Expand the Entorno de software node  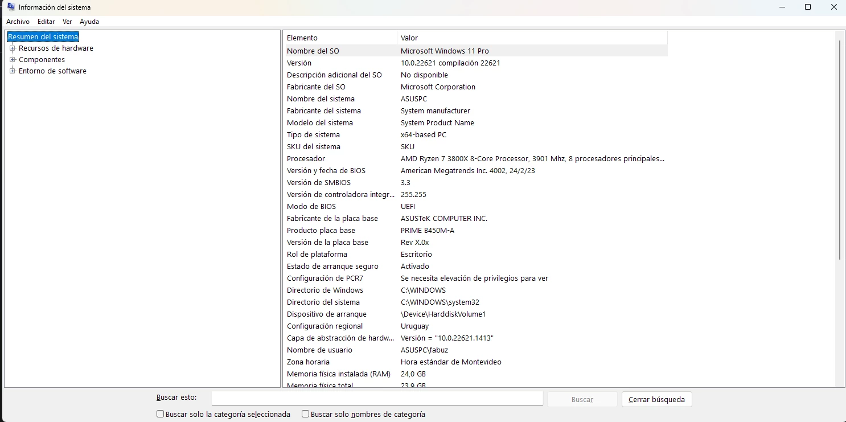click(13, 71)
